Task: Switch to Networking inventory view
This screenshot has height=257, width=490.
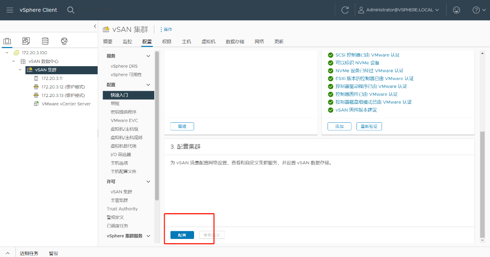Action: tap(64, 41)
